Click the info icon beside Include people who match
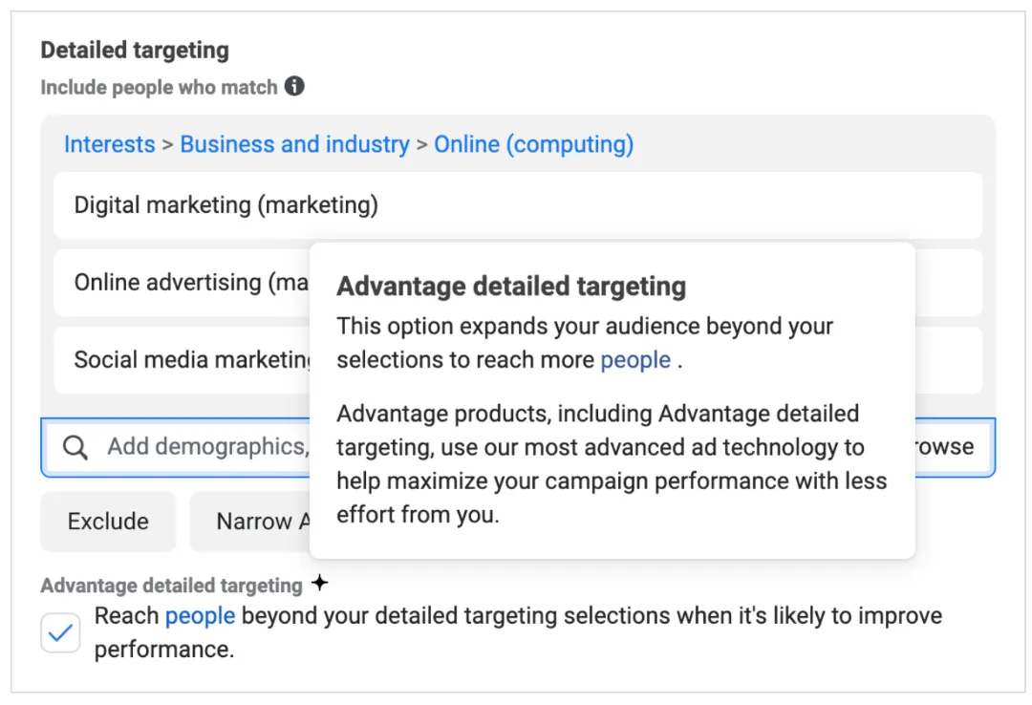Screen dimensions: 1032x705 (294, 86)
